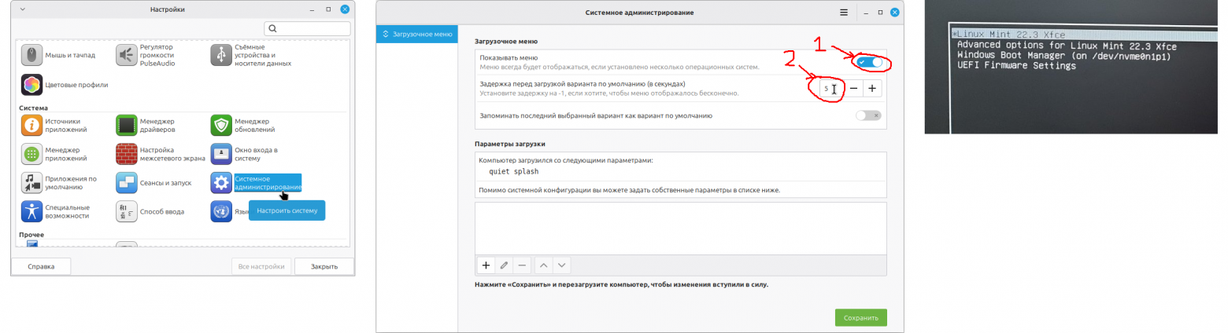This screenshot has height=333, width=1228.
Task: Move boot parameter down with arrow
Action: (x=562, y=265)
